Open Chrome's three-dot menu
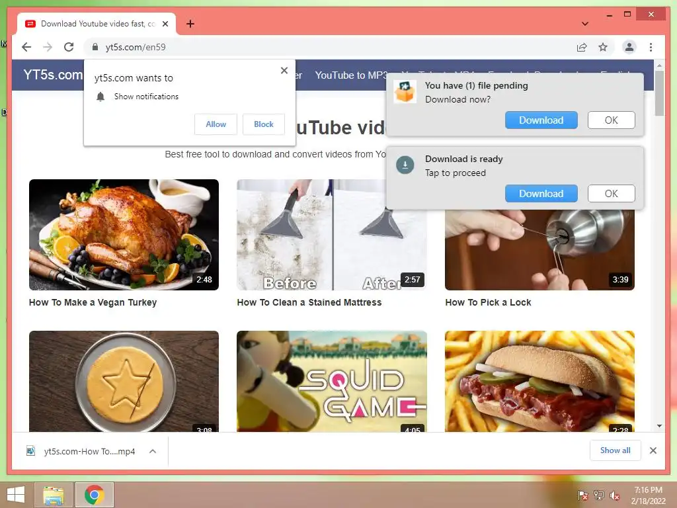677x508 pixels. [x=651, y=47]
